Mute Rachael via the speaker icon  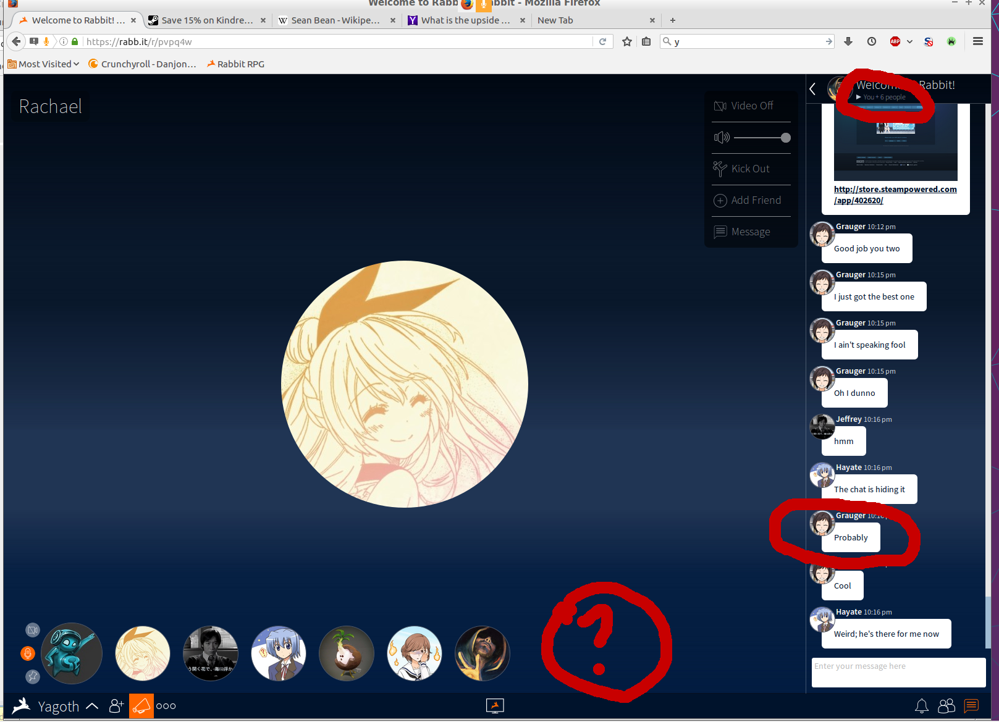click(722, 137)
